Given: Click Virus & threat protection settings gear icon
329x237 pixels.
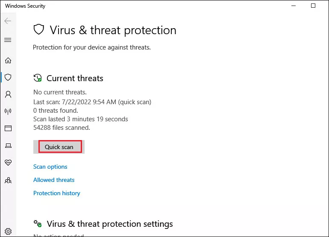Looking at the screenshot, I should [x=38, y=224].
